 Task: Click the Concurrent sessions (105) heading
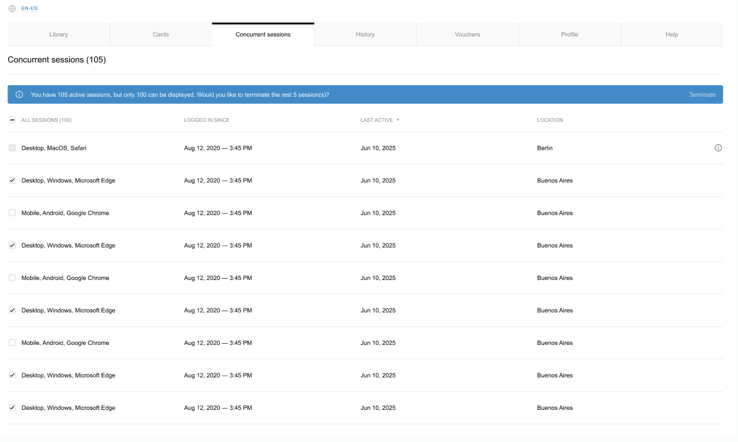click(56, 59)
